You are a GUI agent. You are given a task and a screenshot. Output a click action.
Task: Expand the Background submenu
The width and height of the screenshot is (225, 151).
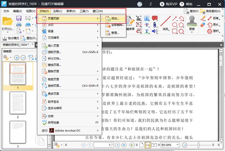point(70,31)
